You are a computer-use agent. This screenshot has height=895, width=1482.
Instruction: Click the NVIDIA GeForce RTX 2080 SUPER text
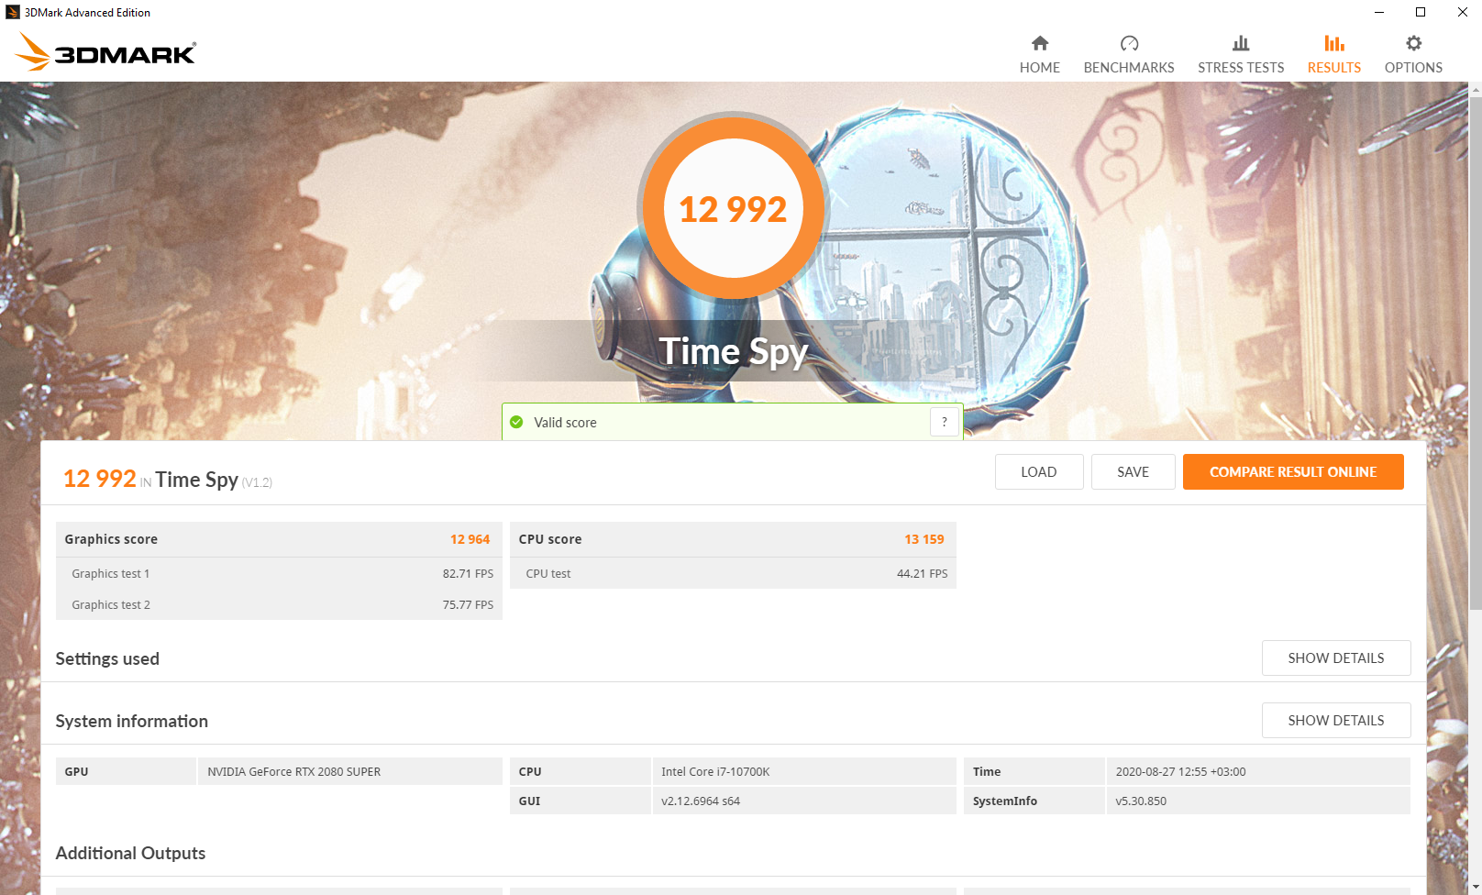point(293,771)
